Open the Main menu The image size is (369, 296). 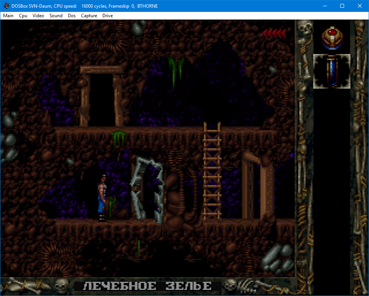pyautogui.click(x=8, y=16)
